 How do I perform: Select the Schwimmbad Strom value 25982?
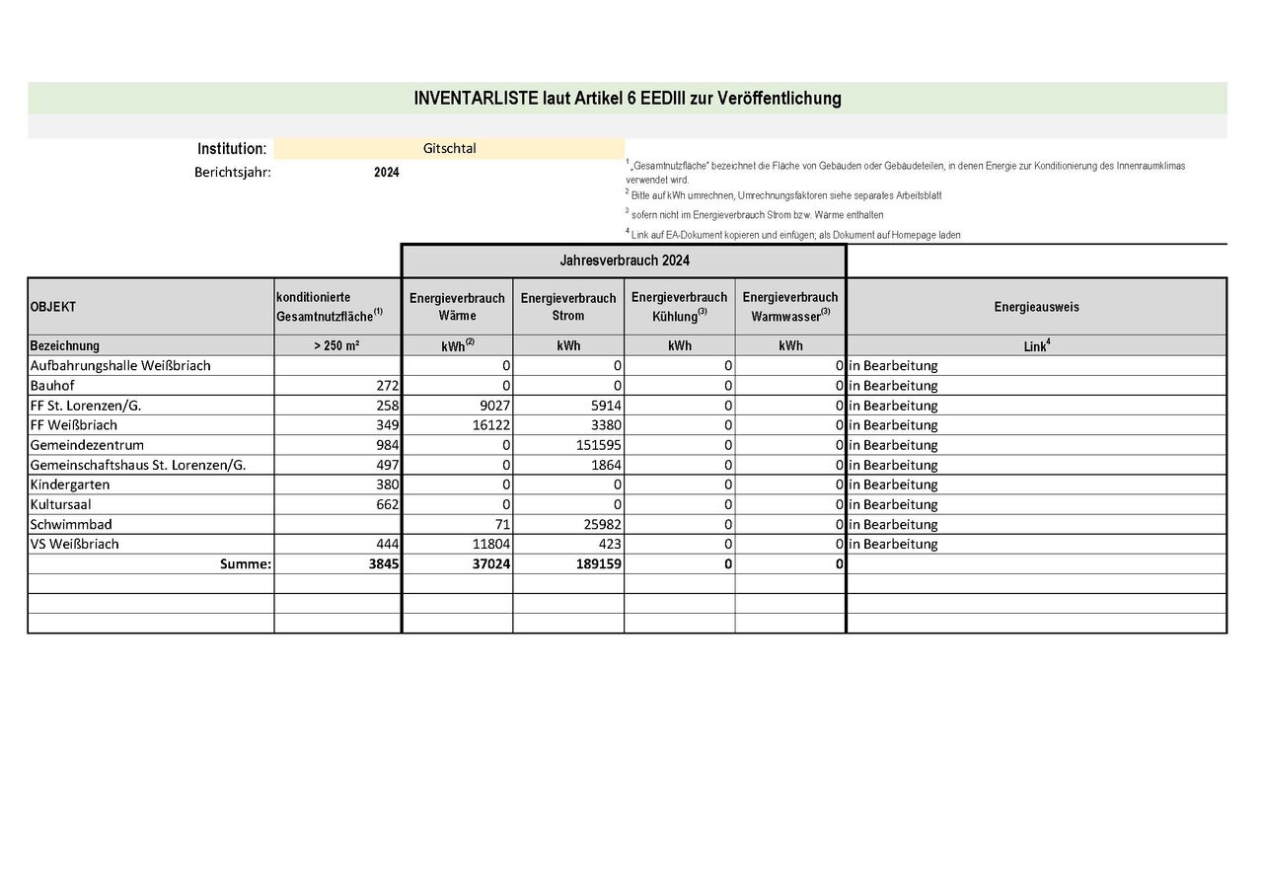pos(568,524)
